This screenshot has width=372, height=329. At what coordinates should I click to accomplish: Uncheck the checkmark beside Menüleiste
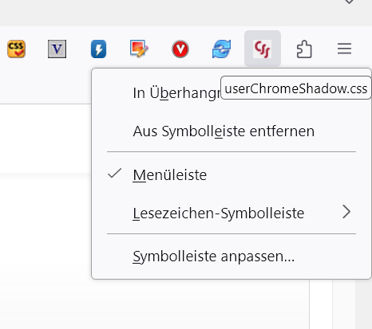(x=115, y=174)
